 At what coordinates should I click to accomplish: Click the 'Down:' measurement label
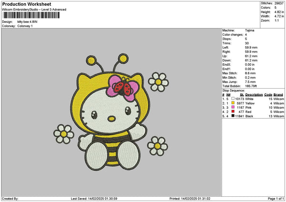[x=227, y=61]
